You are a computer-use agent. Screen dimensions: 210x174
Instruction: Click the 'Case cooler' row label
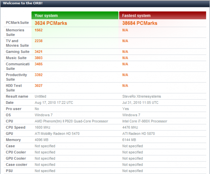16,164
